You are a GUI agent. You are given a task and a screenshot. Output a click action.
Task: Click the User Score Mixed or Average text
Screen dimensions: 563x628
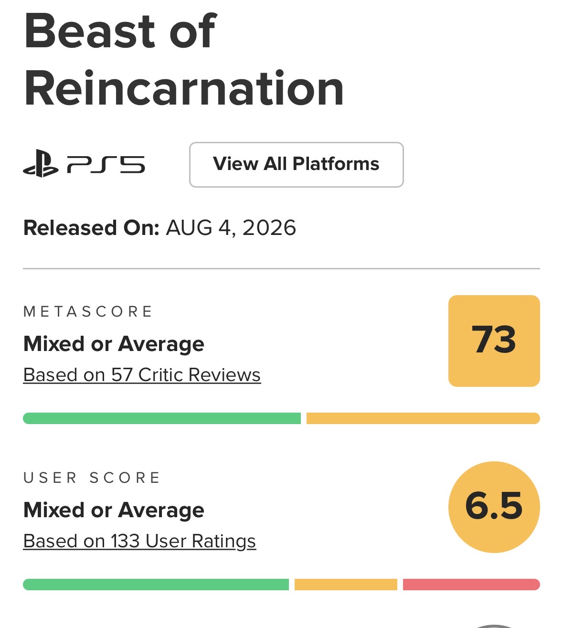click(x=114, y=510)
